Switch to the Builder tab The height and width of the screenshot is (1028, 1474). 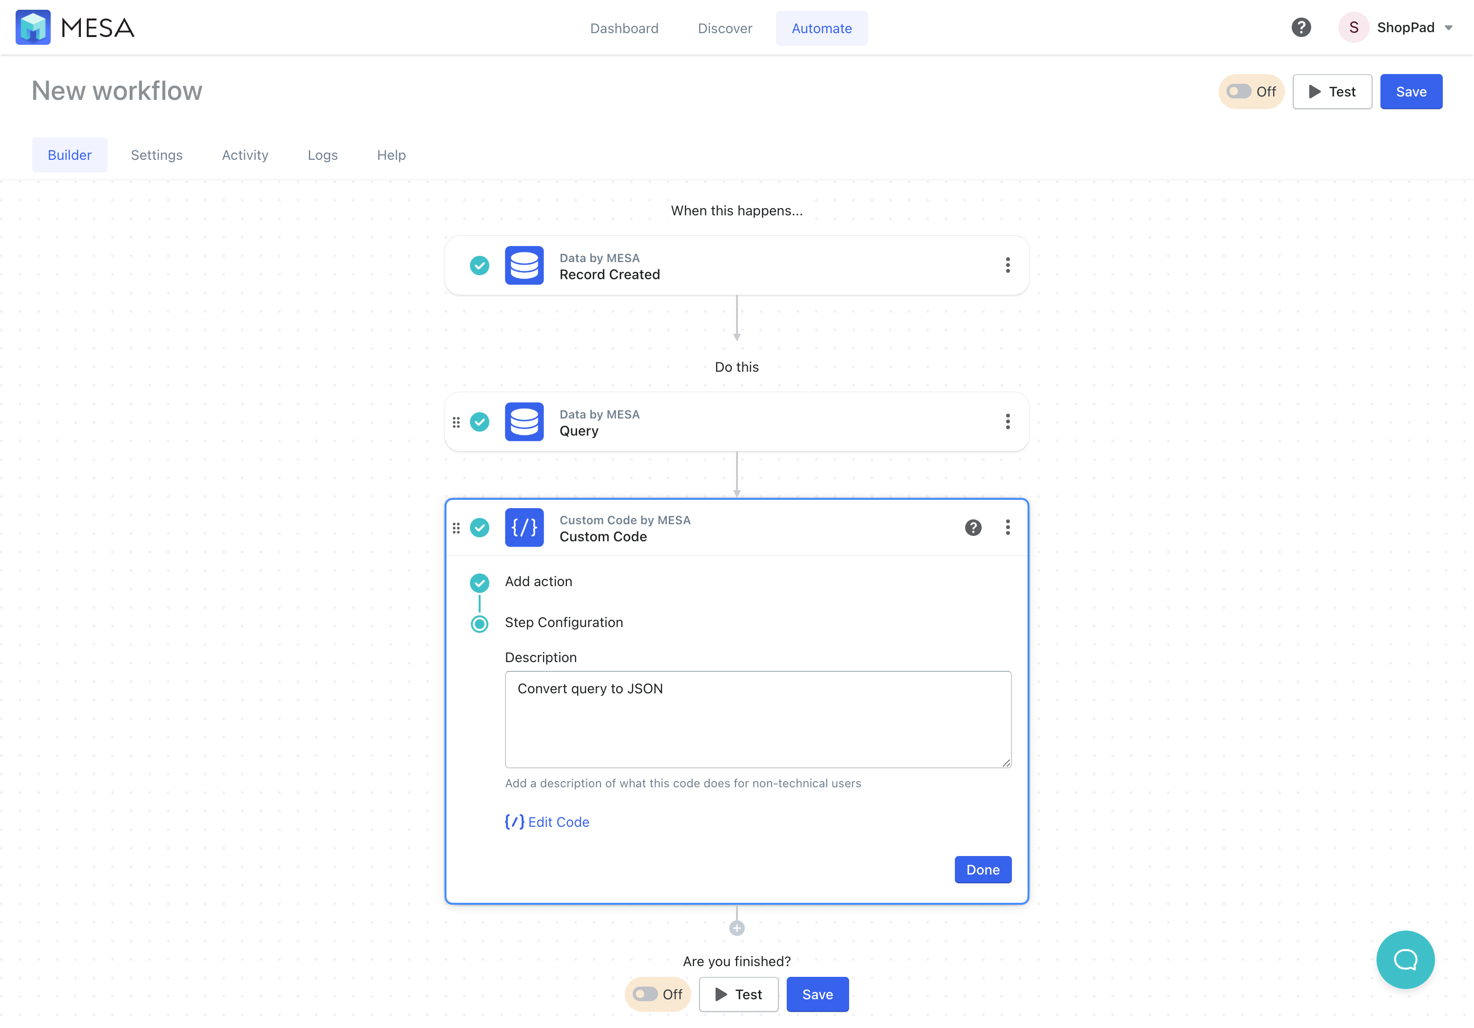[x=69, y=154]
